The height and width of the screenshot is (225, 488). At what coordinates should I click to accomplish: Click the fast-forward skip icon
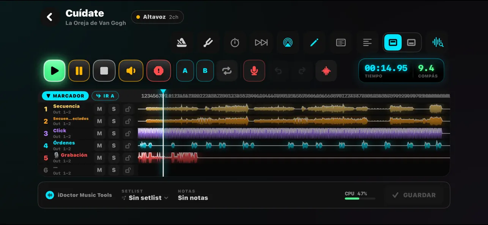(x=261, y=43)
